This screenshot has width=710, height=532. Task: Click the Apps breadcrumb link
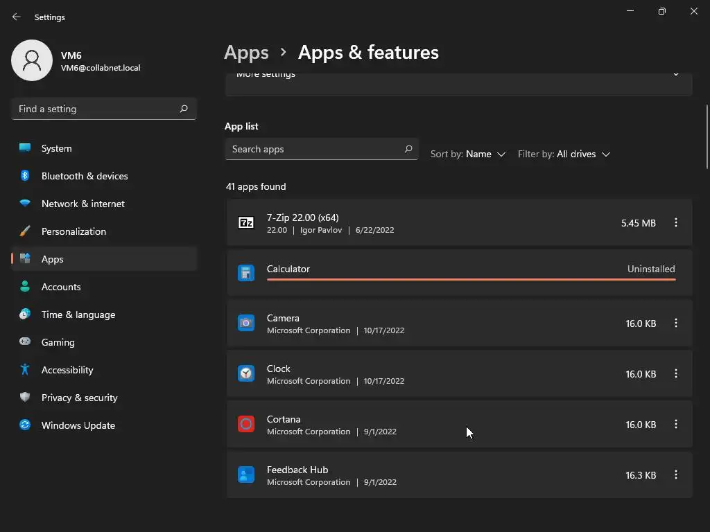coord(246,53)
